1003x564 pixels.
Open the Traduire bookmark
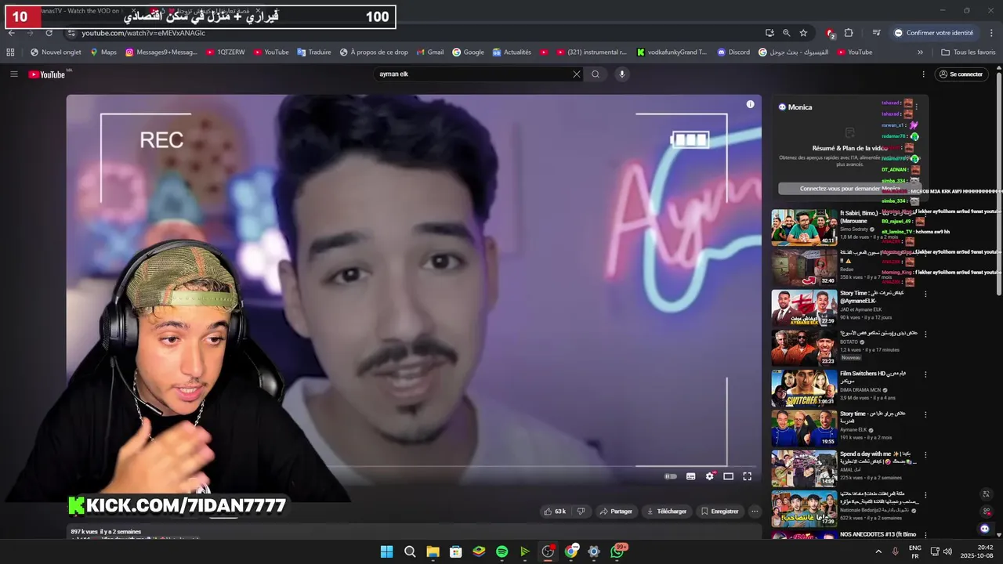[314, 52]
